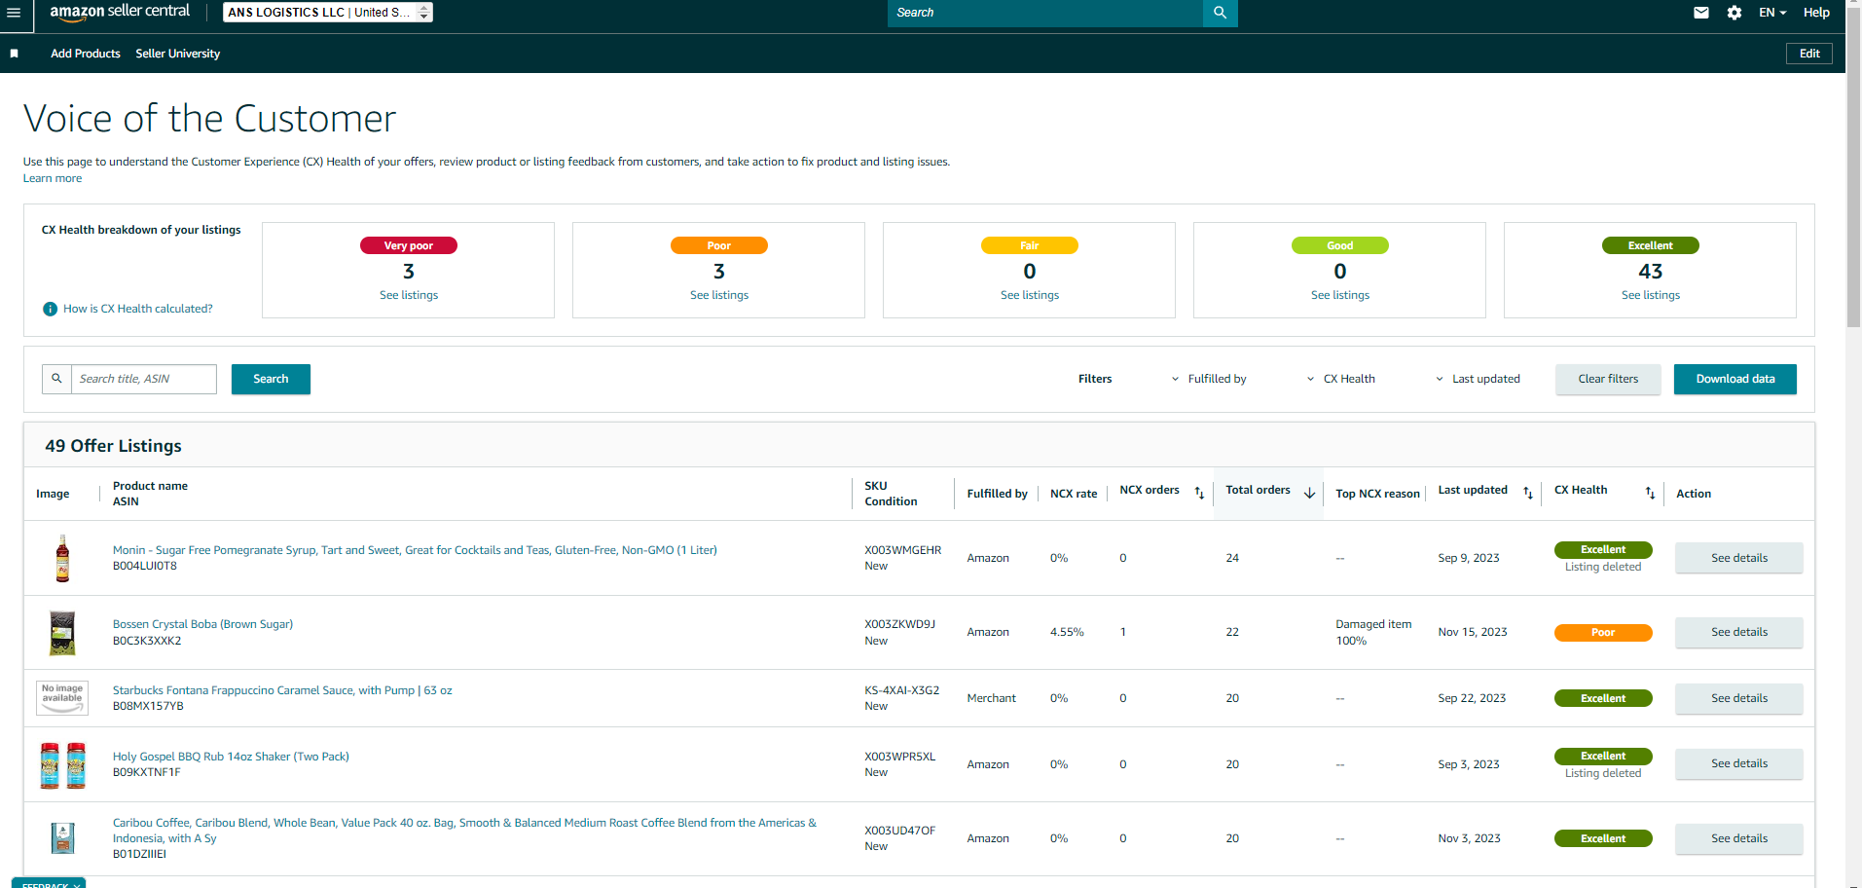Click magnifier icon beside title search
The image size is (1862, 888).
(x=56, y=379)
